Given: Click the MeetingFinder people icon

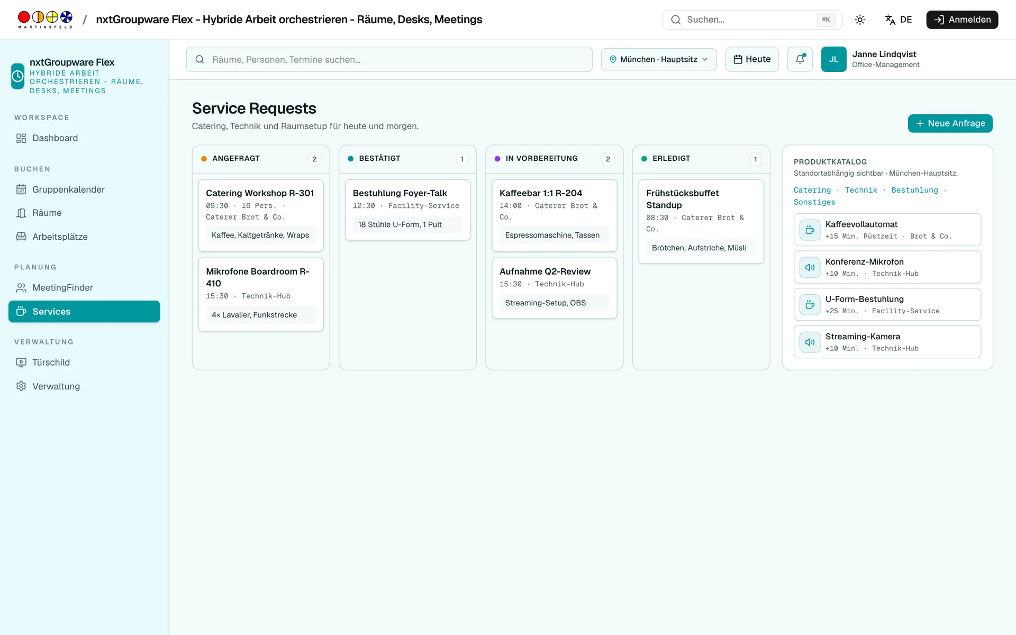Looking at the screenshot, I should coord(21,288).
